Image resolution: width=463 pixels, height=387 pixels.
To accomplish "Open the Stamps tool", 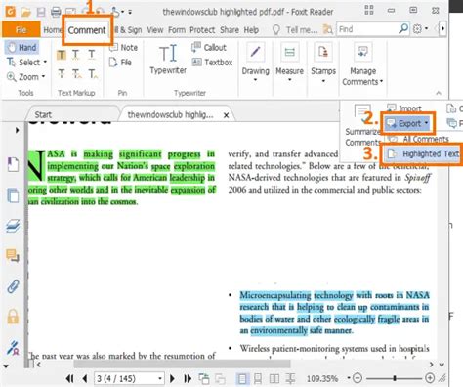I will pyautogui.click(x=323, y=62).
